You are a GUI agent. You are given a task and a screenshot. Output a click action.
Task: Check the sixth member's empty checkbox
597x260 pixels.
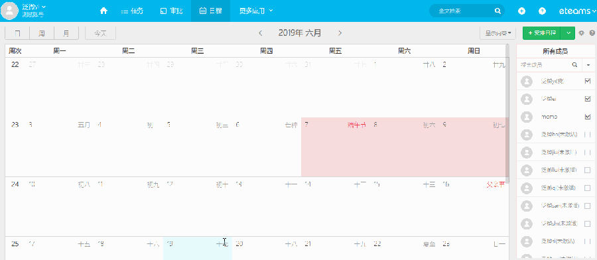tap(587, 170)
